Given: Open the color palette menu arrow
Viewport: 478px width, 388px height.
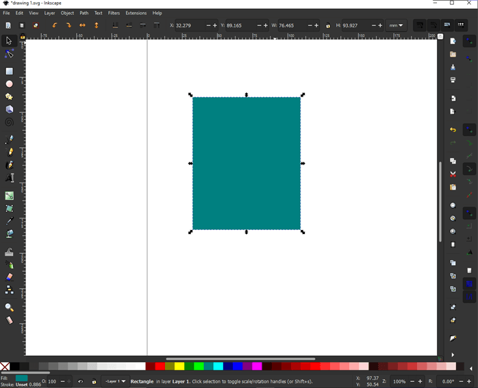Looking at the screenshot, I should pos(470,368).
